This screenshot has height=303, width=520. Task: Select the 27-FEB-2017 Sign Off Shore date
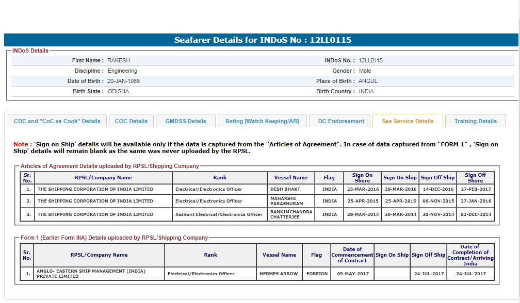tap(475, 189)
